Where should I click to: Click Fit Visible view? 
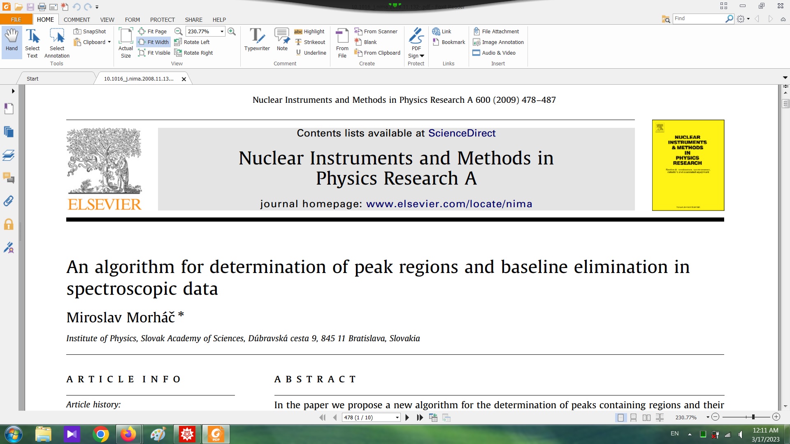point(154,53)
